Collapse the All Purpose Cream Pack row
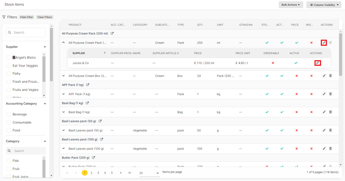 (64, 43)
